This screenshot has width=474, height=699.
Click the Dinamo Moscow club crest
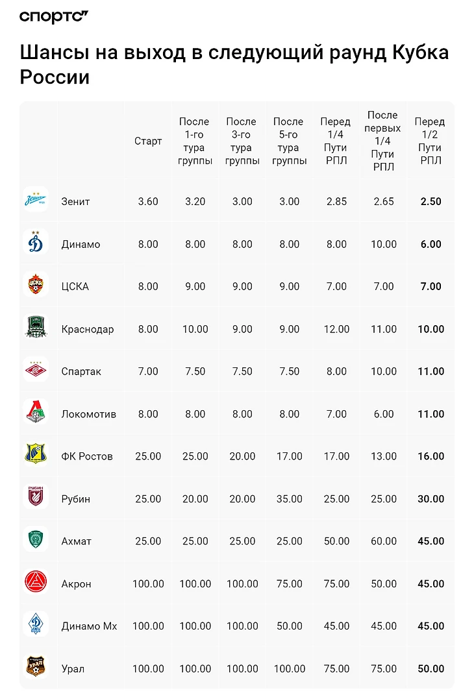point(36,243)
